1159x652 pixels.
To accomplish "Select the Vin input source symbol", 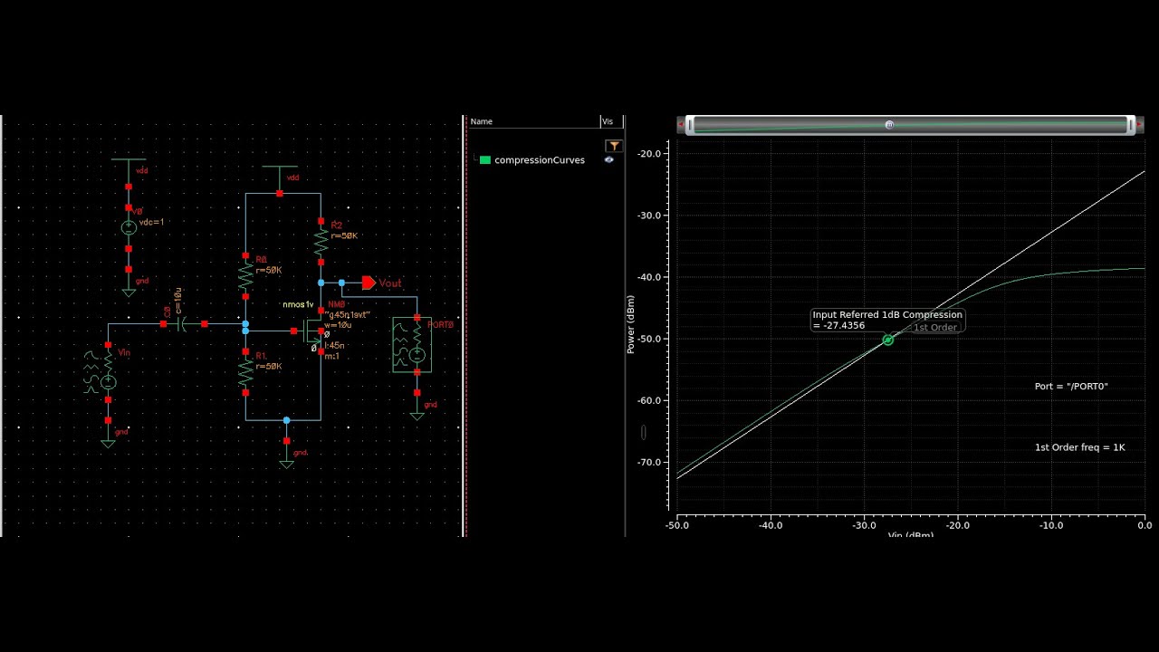I will click(x=108, y=372).
